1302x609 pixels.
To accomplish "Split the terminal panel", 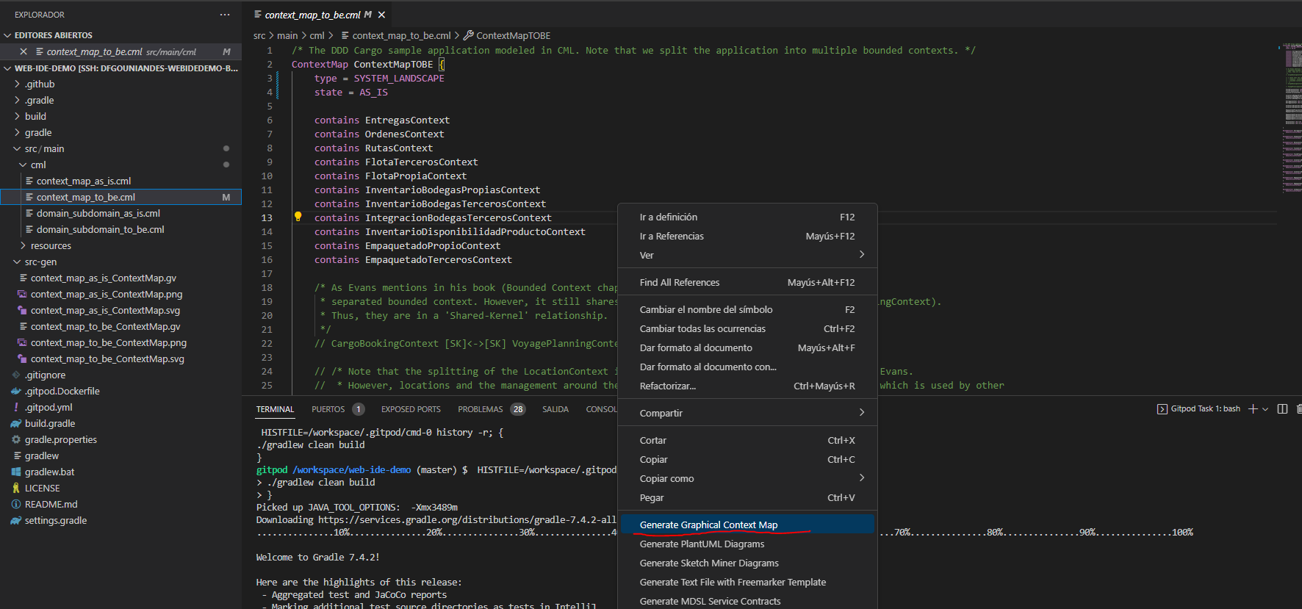I will (x=1282, y=409).
